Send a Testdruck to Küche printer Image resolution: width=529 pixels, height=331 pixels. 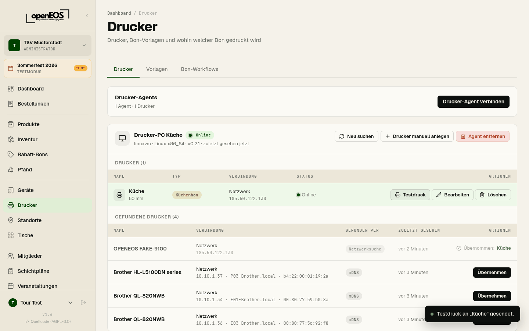[x=410, y=195]
